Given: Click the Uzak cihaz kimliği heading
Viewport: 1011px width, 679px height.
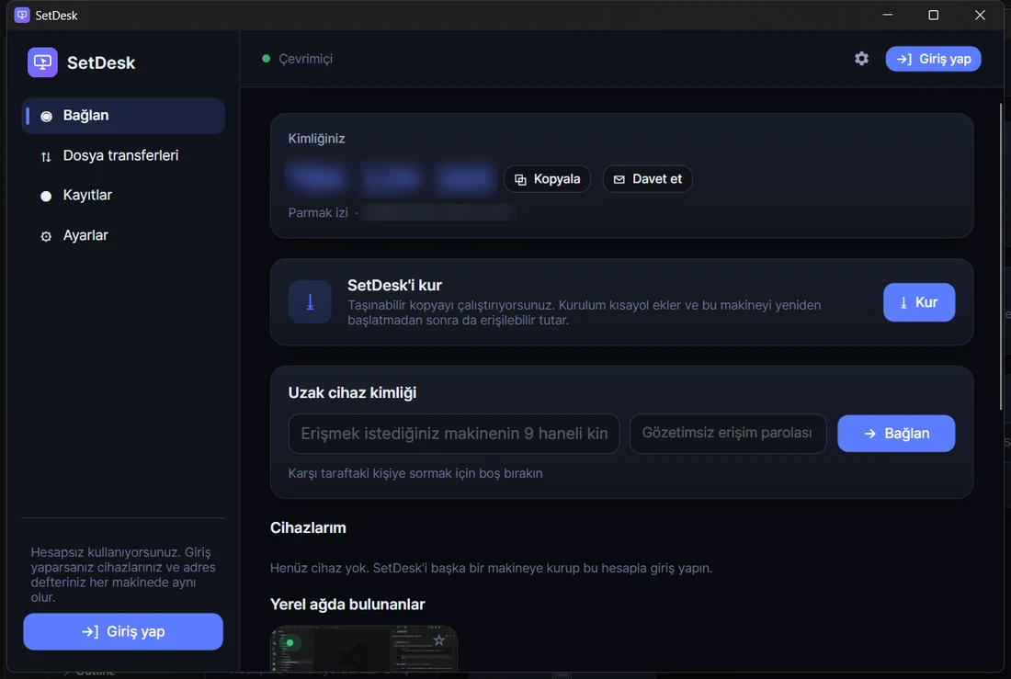Looking at the screenshot, I should point(352,392).
